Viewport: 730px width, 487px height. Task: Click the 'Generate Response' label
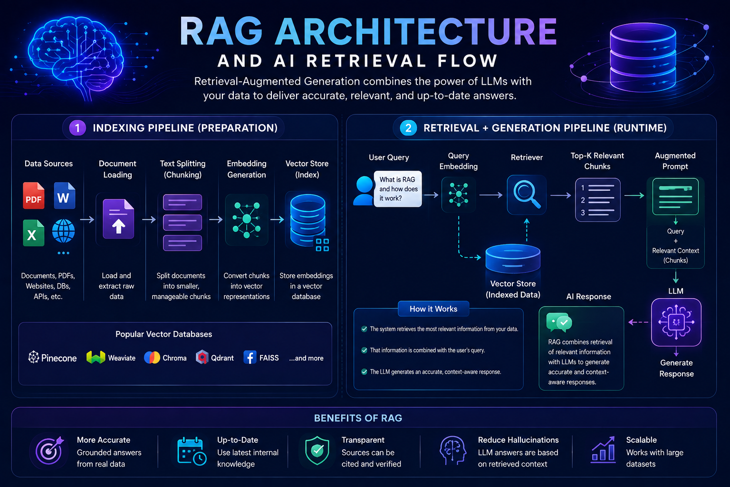[676, 368]
